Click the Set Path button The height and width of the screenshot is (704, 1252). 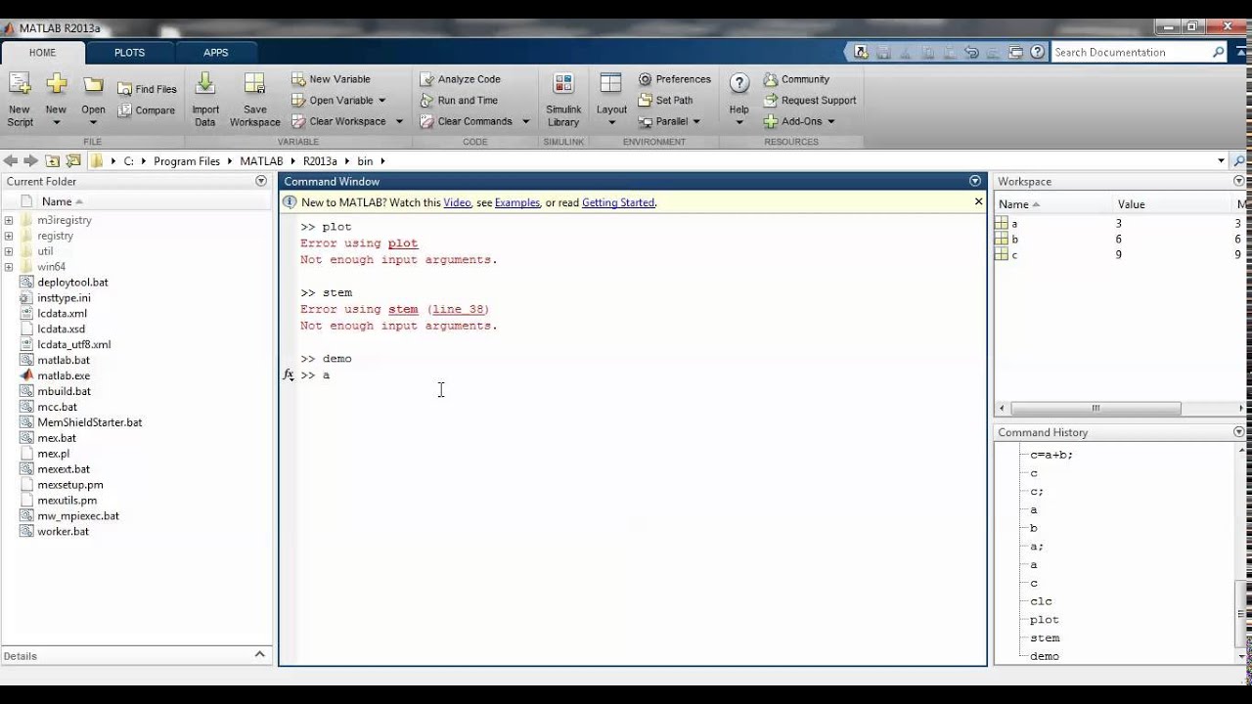point(665,101)
